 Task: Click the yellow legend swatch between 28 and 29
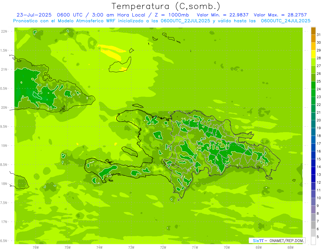[x=313, y=54]
